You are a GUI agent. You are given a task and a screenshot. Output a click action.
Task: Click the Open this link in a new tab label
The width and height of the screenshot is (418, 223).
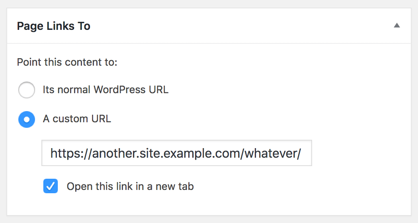pyautogui.click(x=130, y=186)
